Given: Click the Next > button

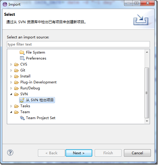Looking at the screenshot, I should pos(79,153).
